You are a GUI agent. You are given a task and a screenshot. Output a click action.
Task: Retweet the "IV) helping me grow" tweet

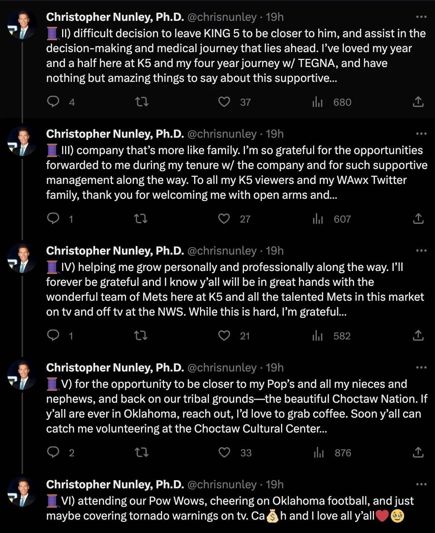click(141, 335)
